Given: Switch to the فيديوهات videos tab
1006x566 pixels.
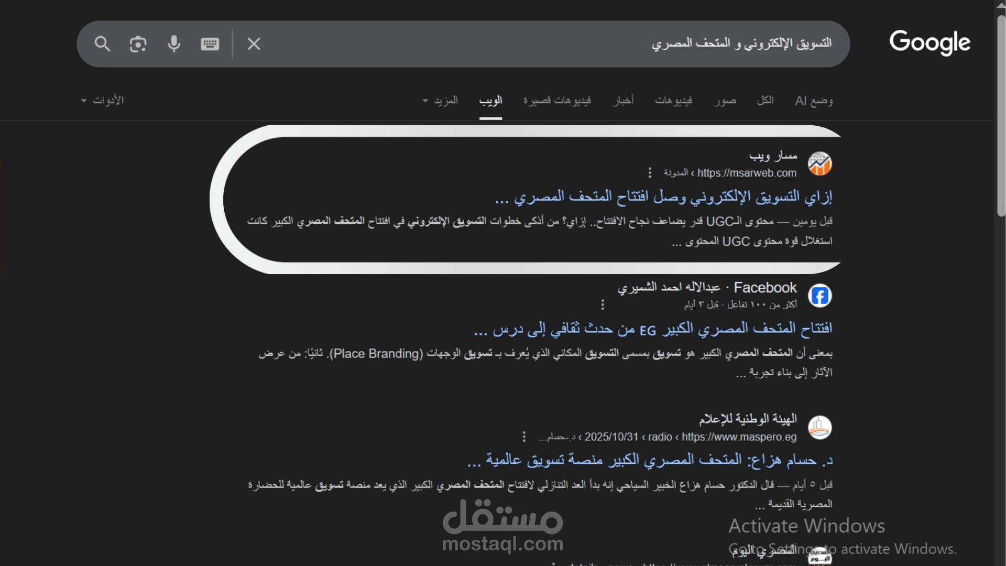Looking at the screenshot, I should coord(673,100).
